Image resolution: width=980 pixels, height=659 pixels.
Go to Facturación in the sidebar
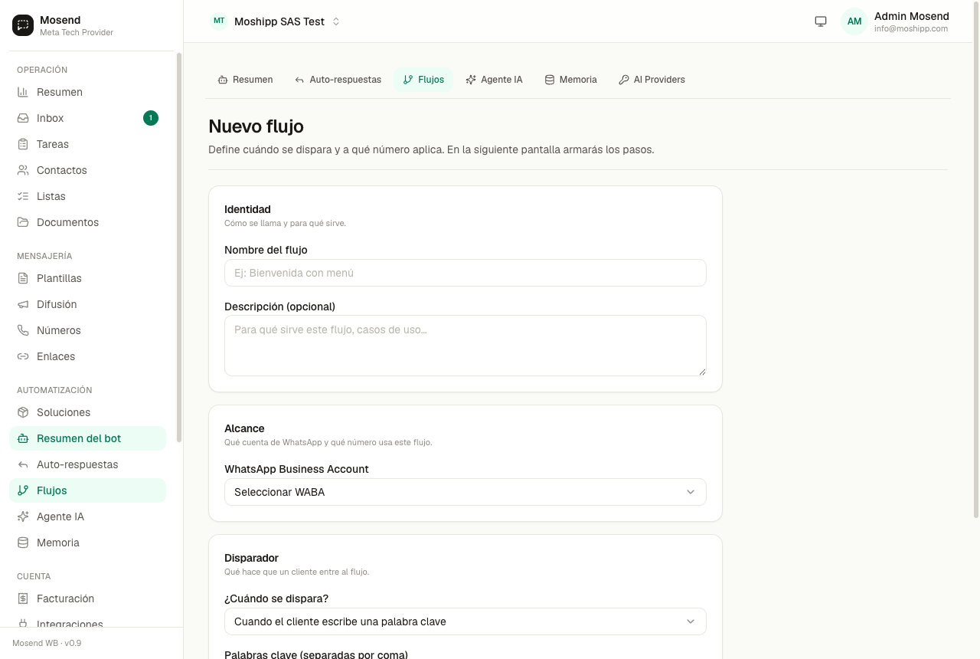[87, 598]
